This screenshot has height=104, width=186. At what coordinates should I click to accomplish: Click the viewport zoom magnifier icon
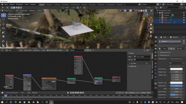click(x=151, y=25)
